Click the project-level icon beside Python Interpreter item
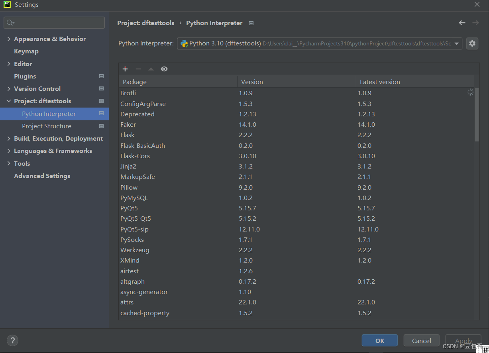Screen dimensions: 489x353 [101, 114]
